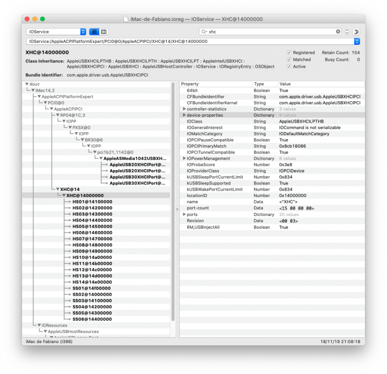Collapse the AppleASMedia1042USBXH node
This screenshot has height=374, width=387.
101,159
